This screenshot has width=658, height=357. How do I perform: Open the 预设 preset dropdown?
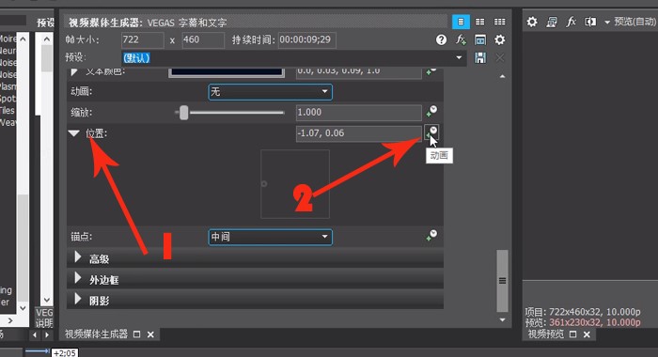459,57
